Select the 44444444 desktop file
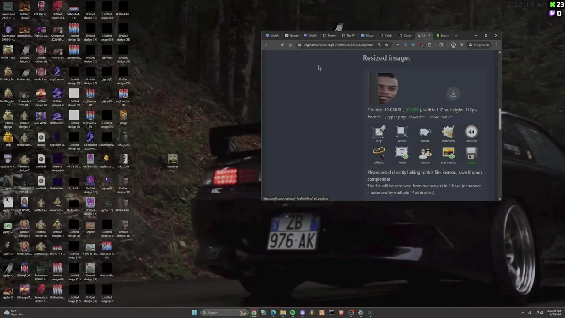This screenshot has width=565, height=318. coord(57,52)
